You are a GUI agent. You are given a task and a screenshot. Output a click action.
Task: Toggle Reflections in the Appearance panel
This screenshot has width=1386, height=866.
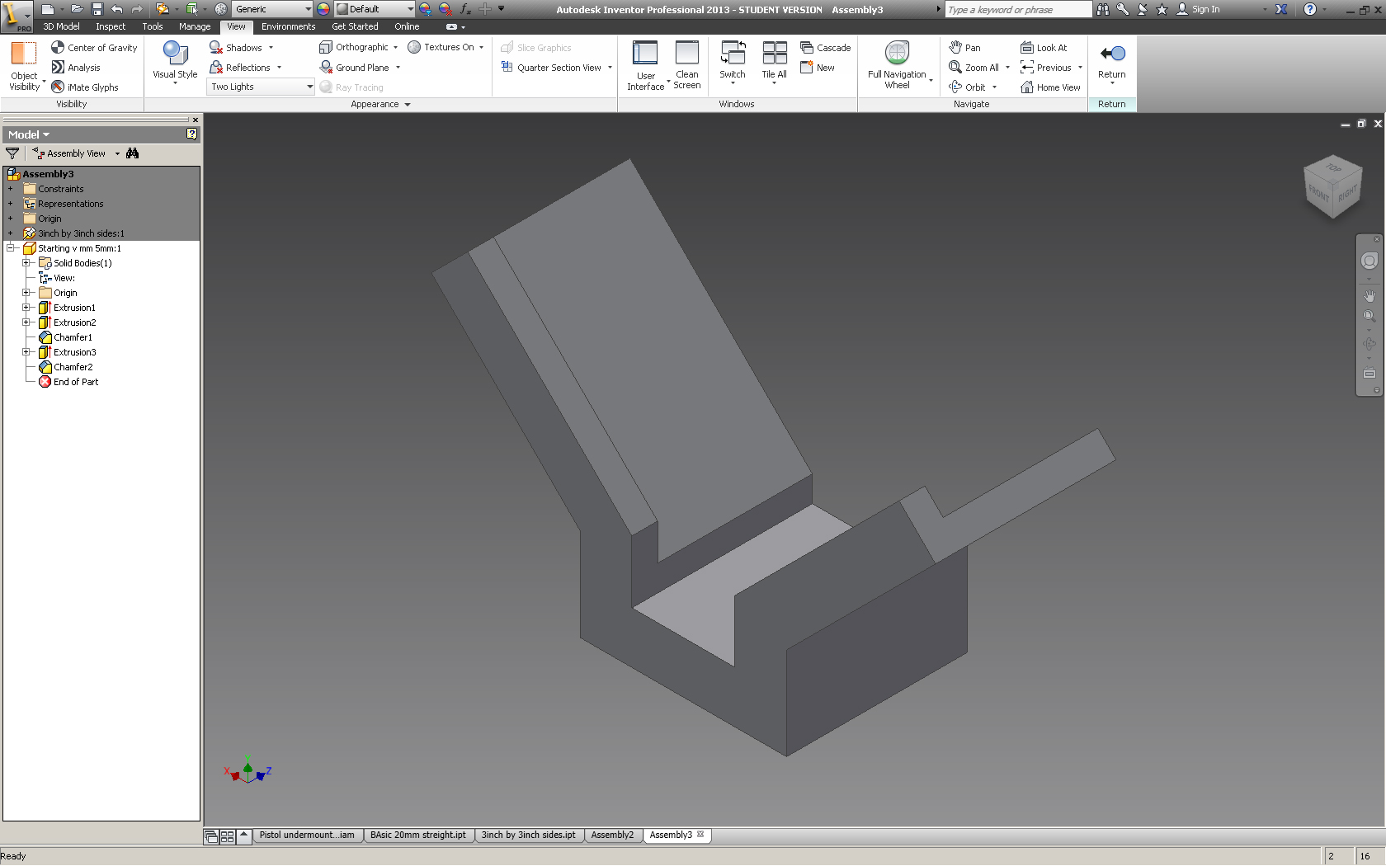[240, 68]
